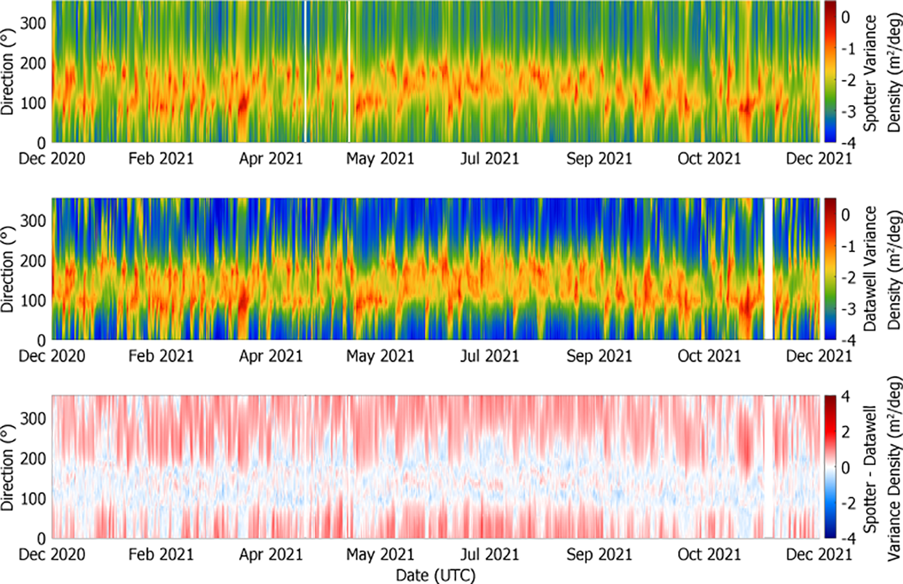Click "Sep 2021" tick under middle plot
The width and height of the screenshot is (903, 584).
tap(599, 356)
